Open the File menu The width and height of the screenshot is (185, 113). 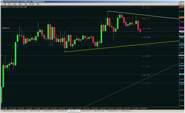[5, 4]
